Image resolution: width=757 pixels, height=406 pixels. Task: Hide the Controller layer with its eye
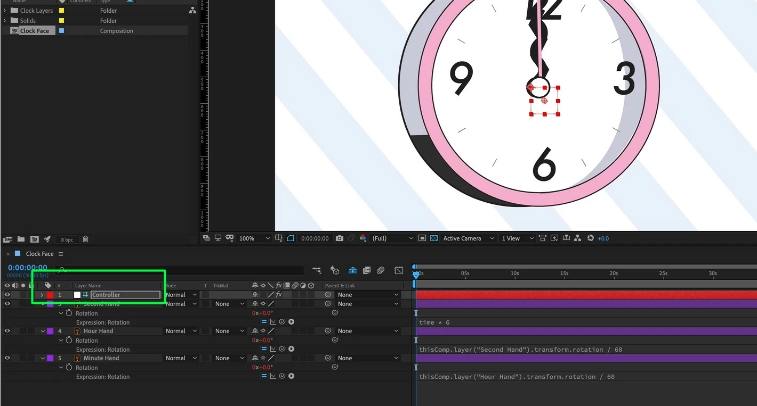tap(7, 295)
